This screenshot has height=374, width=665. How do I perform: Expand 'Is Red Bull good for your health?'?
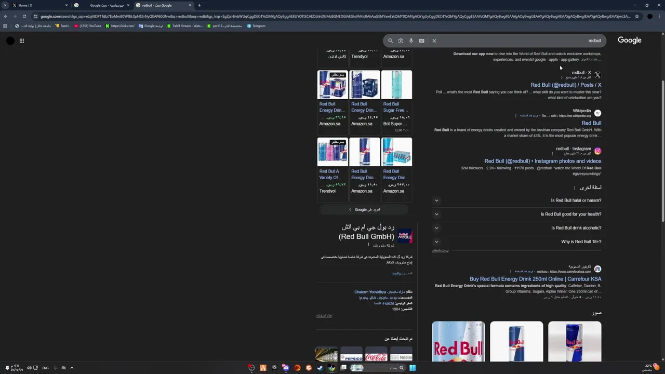point(516,214)
